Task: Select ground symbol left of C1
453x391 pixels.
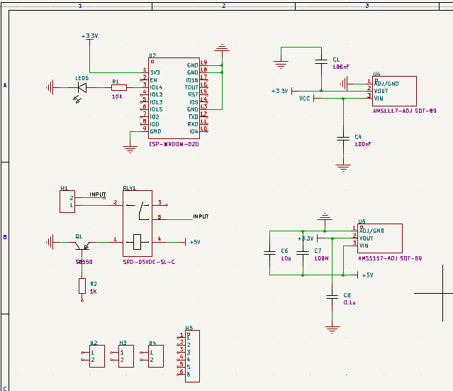Action: [281, 65]
